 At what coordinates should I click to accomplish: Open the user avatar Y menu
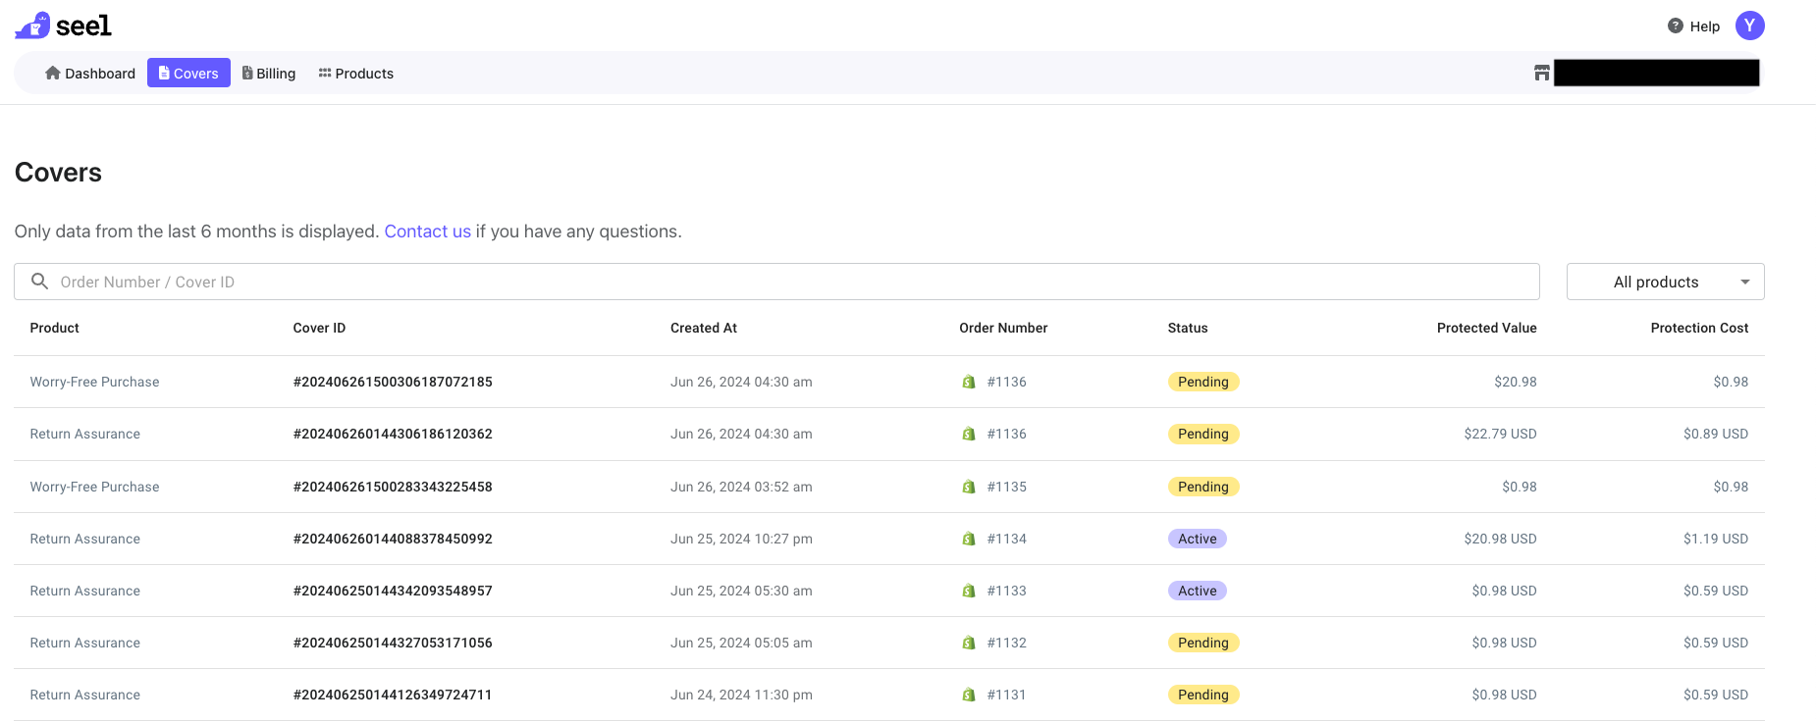click(x=1749, y=26)
